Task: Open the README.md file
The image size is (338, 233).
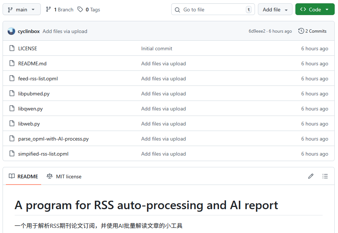Action: 32,63
